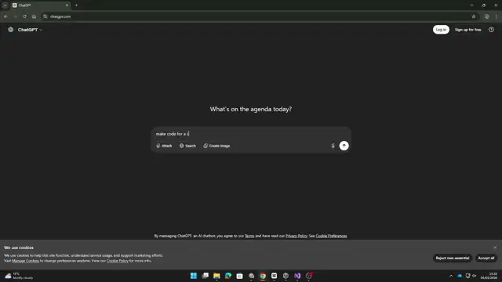Click the Search button under the prompt
502x282 pixels.
pos(187,146)
